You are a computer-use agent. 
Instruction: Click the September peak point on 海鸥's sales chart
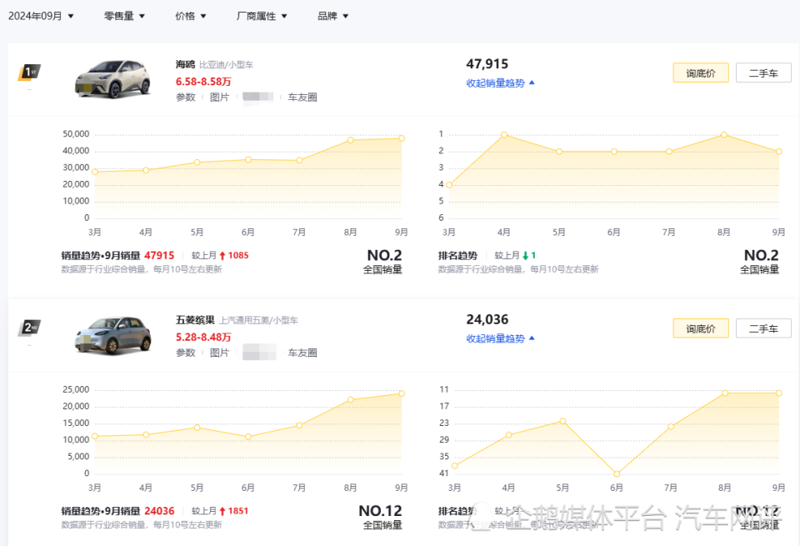pos(401,138)
